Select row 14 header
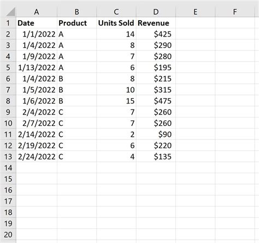This screenshot has width=259, height=243. pyautogui.click(x=8, y=168)
